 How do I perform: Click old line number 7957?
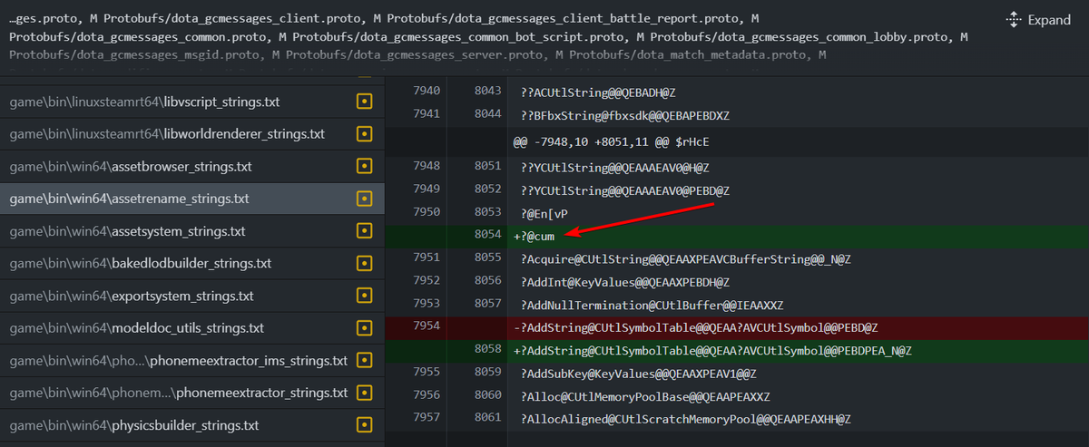tap(427, 419)
